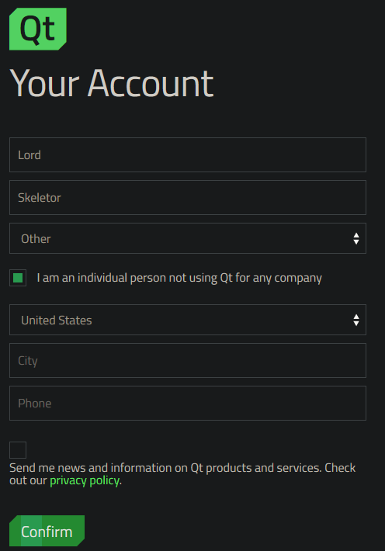Click into the City field
The image size is (385, 551).
188,361
